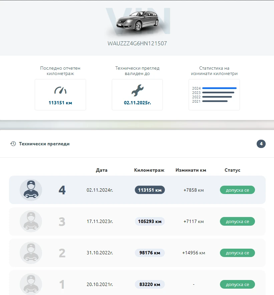Click the 2024 blue bar in mileage statistics
This screenshot has width=274, height=295.
(219, 88)
